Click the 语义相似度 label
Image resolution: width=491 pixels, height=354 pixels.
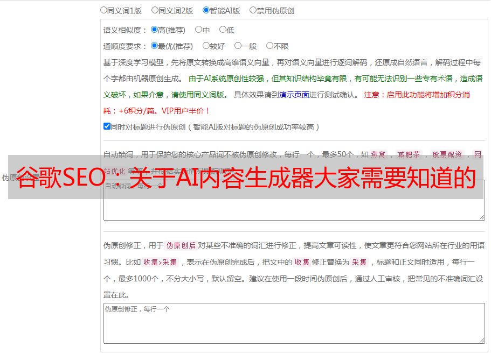tap(125, 30)
